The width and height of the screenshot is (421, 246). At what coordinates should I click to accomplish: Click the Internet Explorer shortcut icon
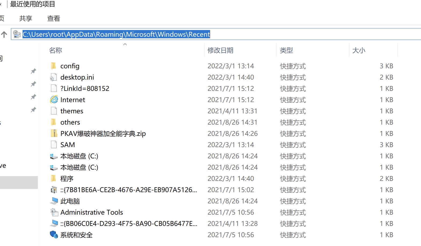click(x=54, y=100)
